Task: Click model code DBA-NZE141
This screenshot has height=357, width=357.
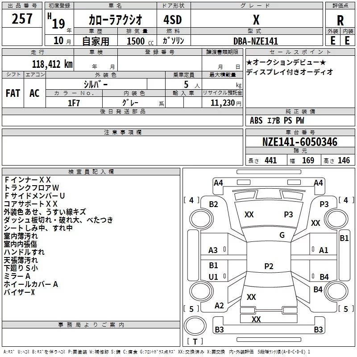Action: tap(256, 41)
